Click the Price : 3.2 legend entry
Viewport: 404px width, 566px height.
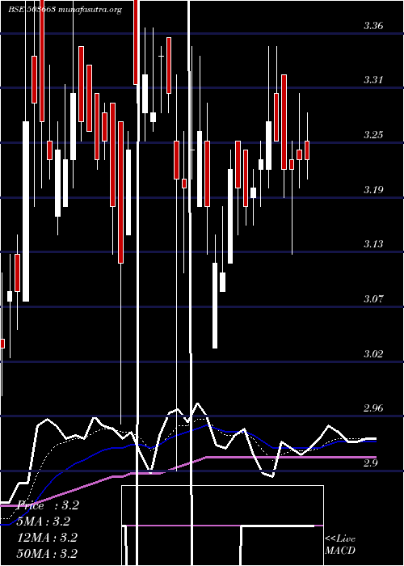pyautogui.click(x=48, y=505)
